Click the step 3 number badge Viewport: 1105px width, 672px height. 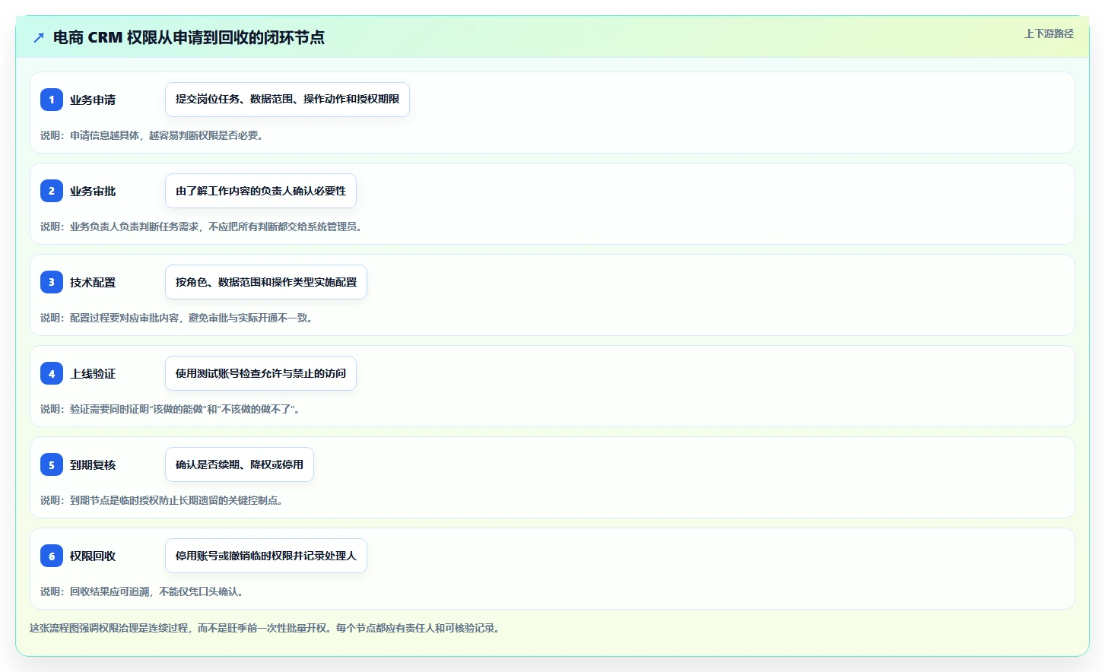(x=52, y=282)
